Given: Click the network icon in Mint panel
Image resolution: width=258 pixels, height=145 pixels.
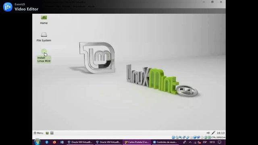Looking at the screenshot, I should tap(213, 133).
